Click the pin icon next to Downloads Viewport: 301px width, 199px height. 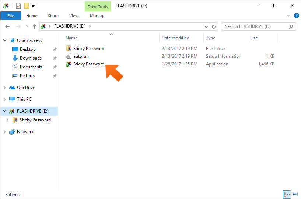click(55, 58)
